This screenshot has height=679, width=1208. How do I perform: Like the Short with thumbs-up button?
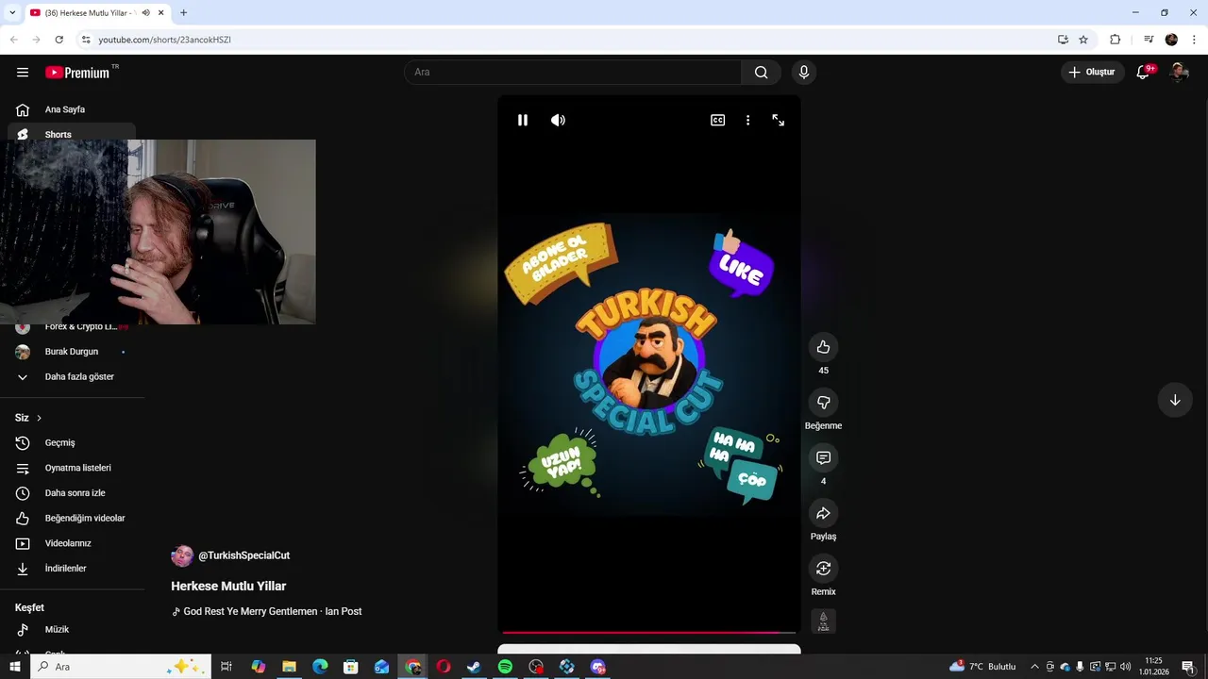tap(823, 347)
